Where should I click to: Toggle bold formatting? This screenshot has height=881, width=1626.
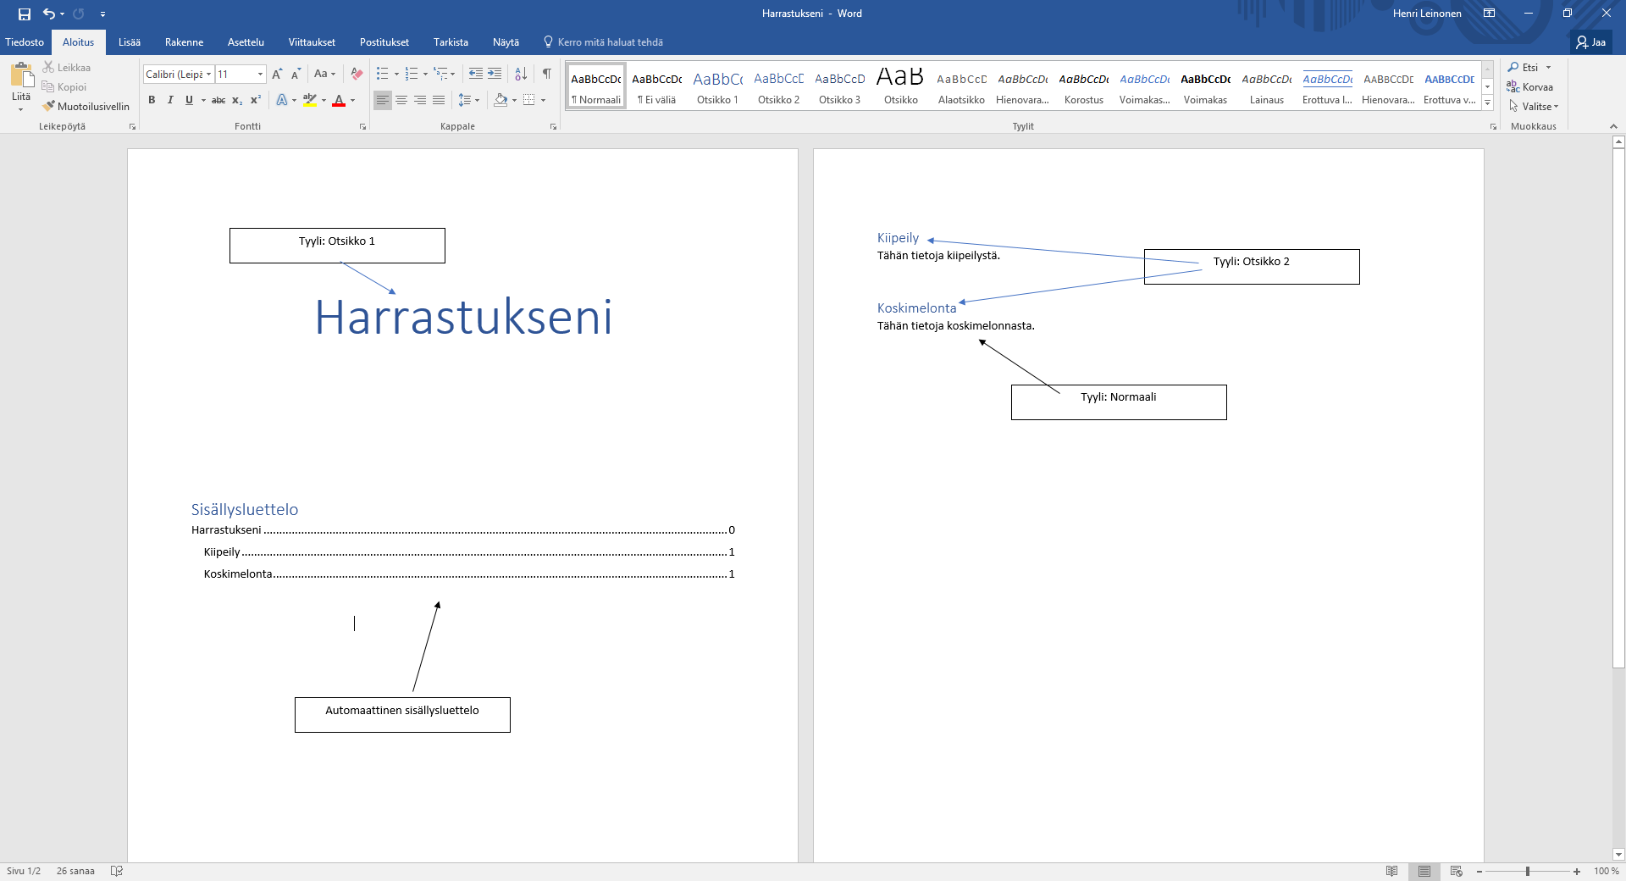click(152, 100)
